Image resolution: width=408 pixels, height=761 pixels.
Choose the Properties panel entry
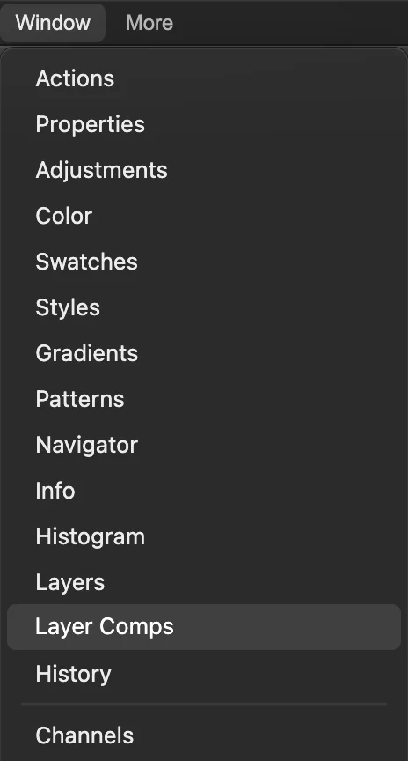click(x=204, y=124)
